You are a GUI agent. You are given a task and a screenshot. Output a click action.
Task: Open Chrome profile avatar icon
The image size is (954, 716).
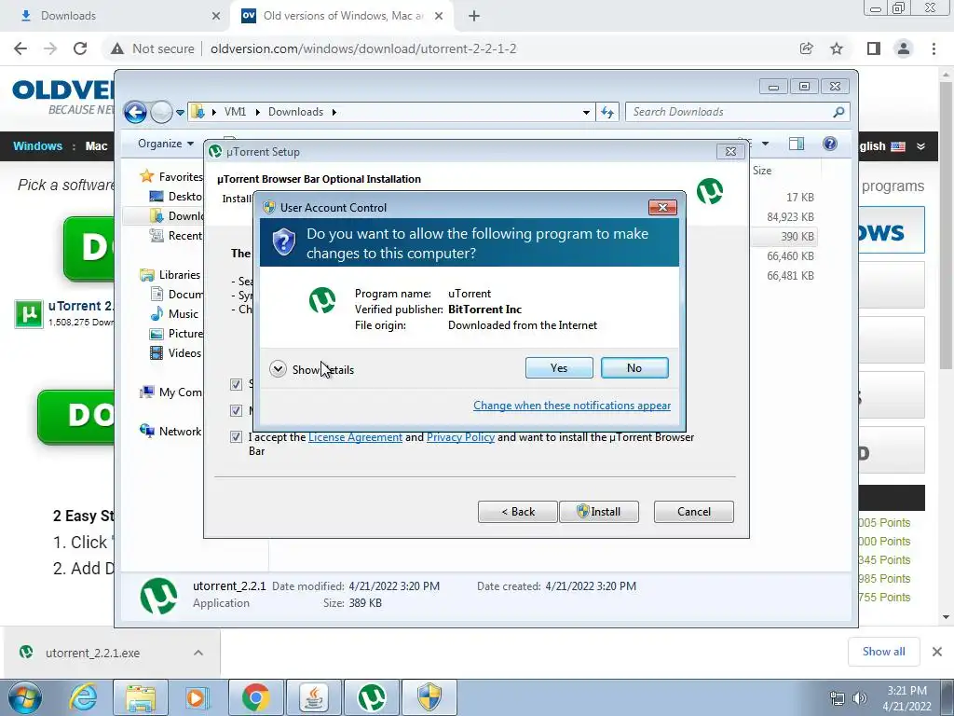click(x=904, y=48)
